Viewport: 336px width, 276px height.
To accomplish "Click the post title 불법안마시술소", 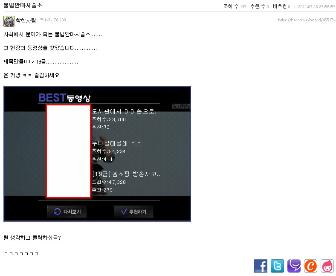I will (x=23, y=6).
